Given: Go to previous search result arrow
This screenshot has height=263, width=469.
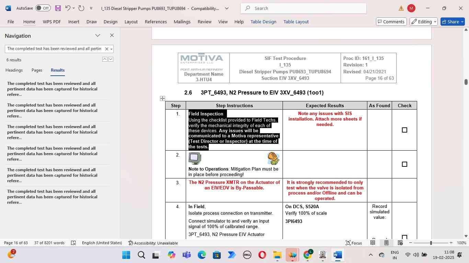Looking at the screenshot, I should [105, 59].
